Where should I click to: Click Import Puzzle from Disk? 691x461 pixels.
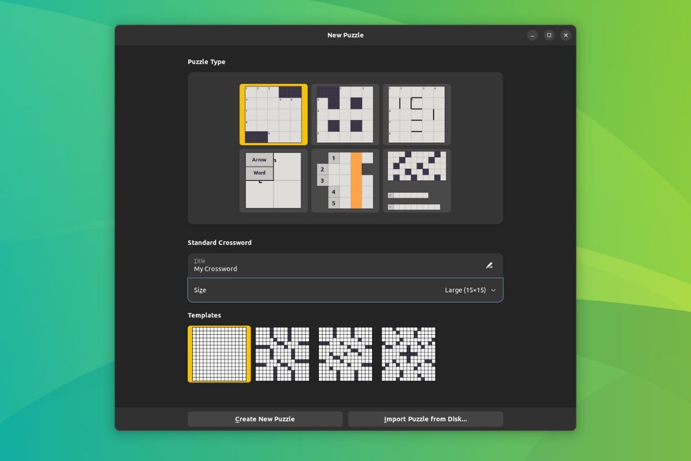tap(426, 419)
